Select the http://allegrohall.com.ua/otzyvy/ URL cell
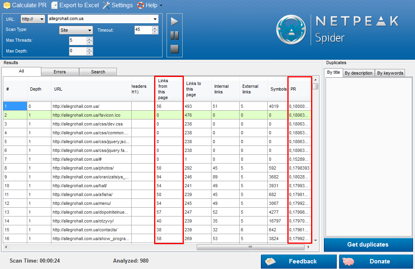The image size is (415, 269). pyautogui.click(x=92, y=221)
